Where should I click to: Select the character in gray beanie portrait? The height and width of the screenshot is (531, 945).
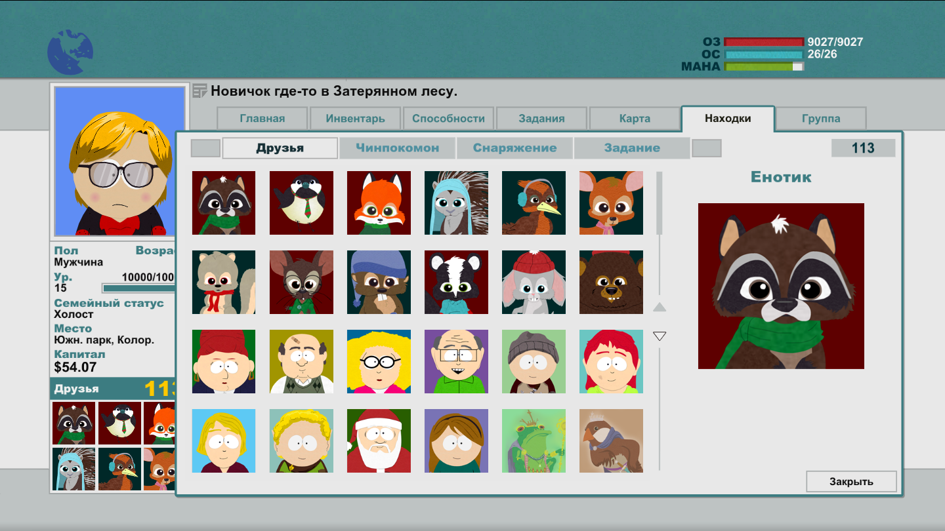534,362
